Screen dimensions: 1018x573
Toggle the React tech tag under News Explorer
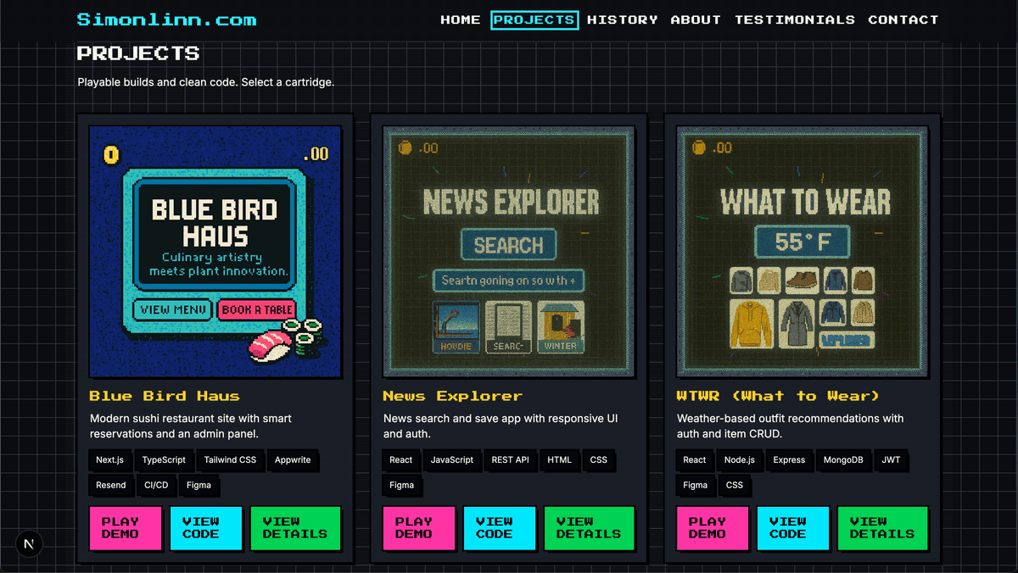click(400, 460)
